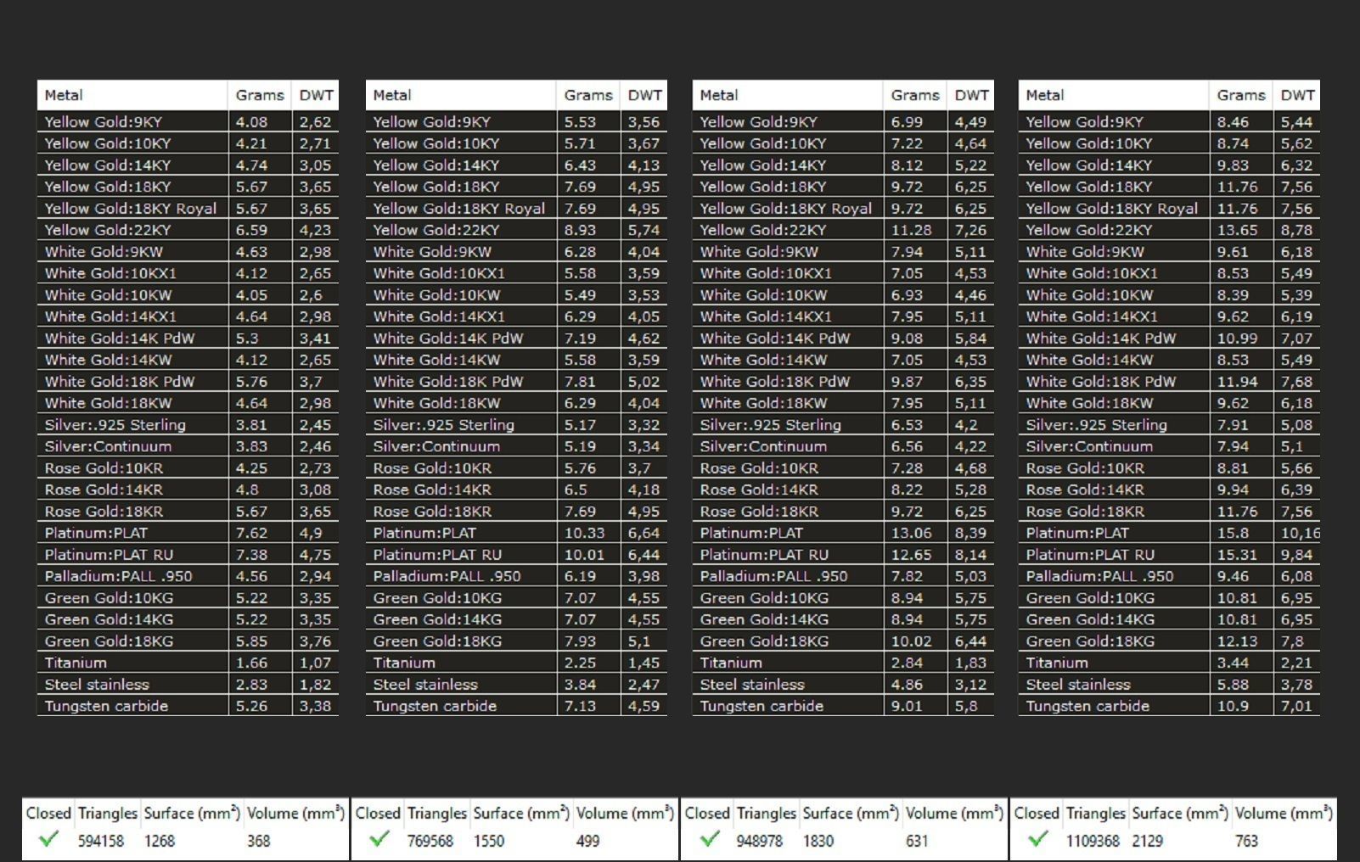Screen dimensions: 1360x862
Task: Click the Grams header above the 5.53 value
Action: point(588,95)
